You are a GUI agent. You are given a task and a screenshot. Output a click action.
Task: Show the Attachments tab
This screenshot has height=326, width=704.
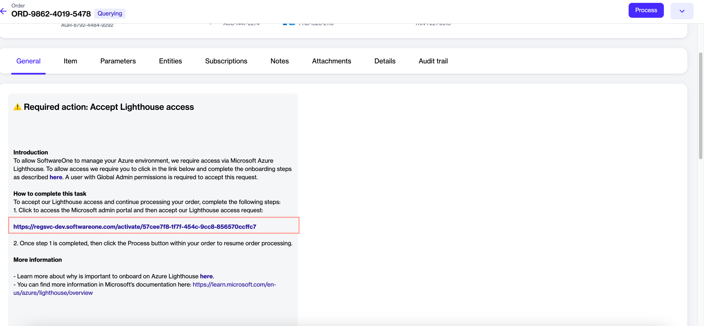[331, 61]
